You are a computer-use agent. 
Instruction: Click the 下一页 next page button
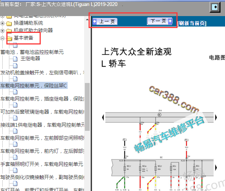click(x=160, y=21)
